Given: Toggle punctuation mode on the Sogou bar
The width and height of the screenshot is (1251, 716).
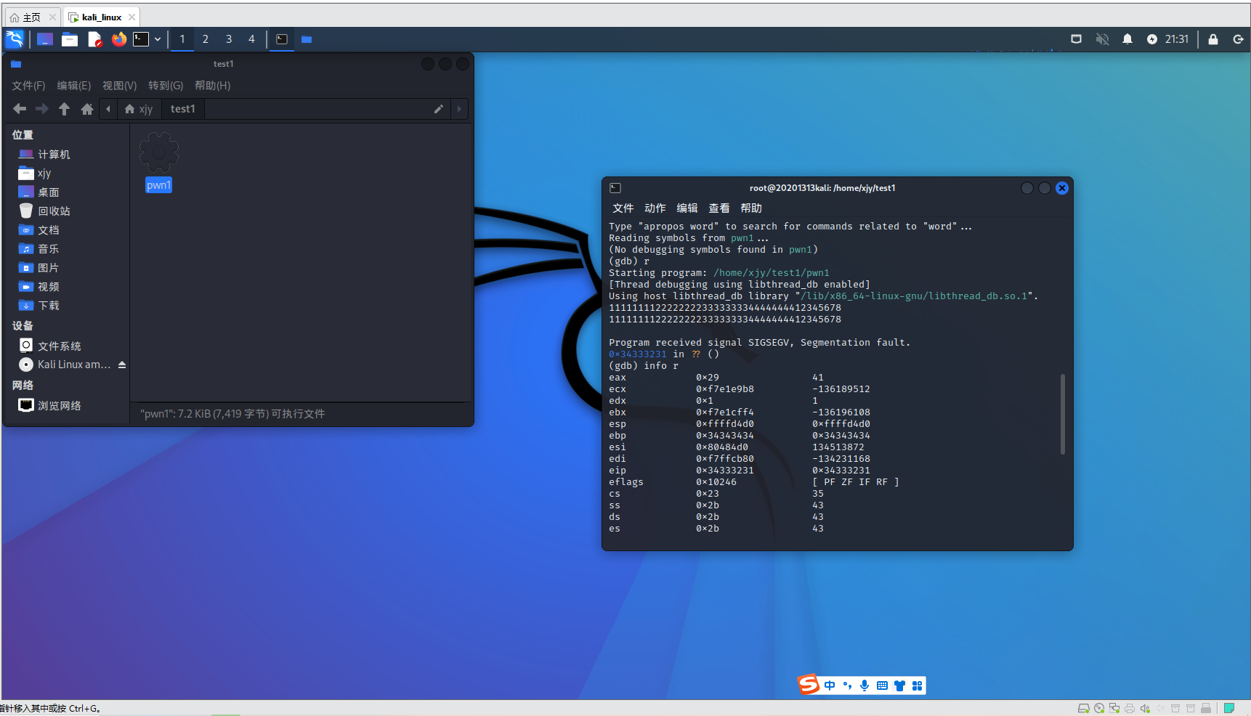Looking at the screenshot, I should coord(847,686).
